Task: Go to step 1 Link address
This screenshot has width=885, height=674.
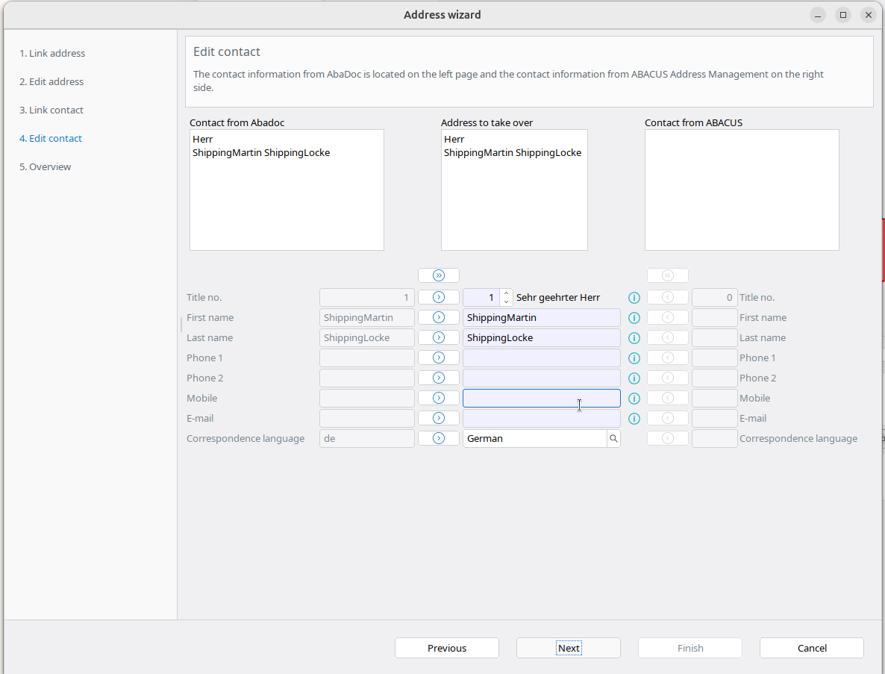Action: (52, 54)
